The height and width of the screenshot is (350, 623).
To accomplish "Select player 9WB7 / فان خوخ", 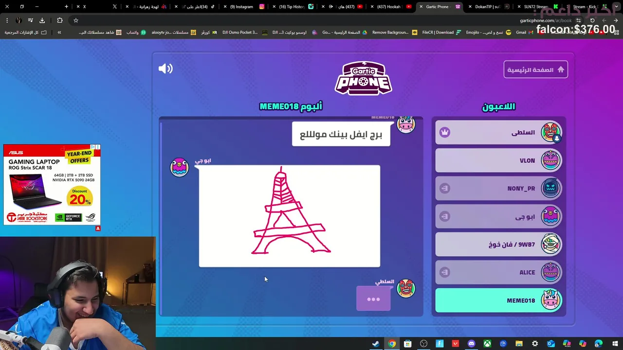I will pos(498,245).
